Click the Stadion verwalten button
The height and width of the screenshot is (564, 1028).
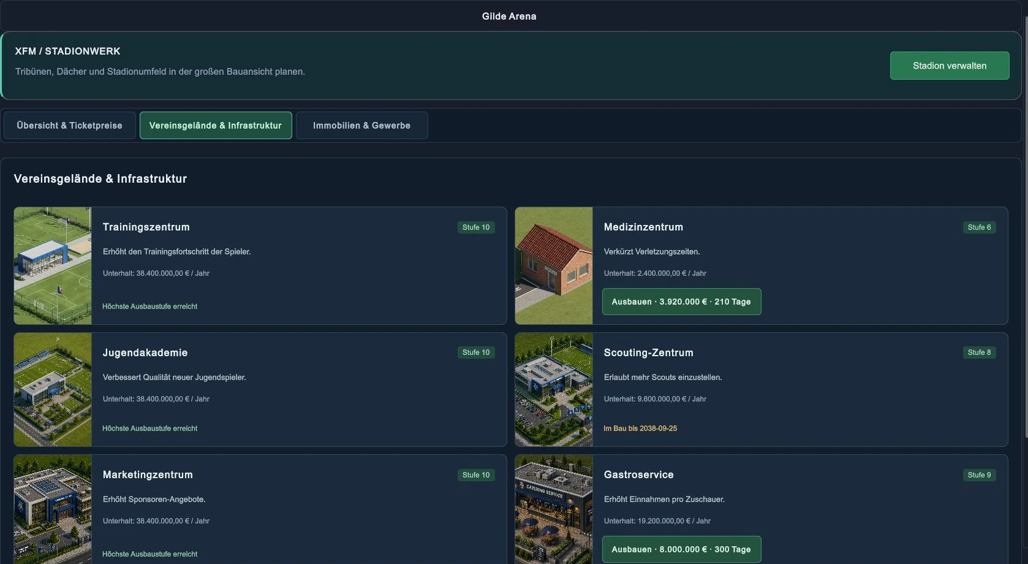950,66
